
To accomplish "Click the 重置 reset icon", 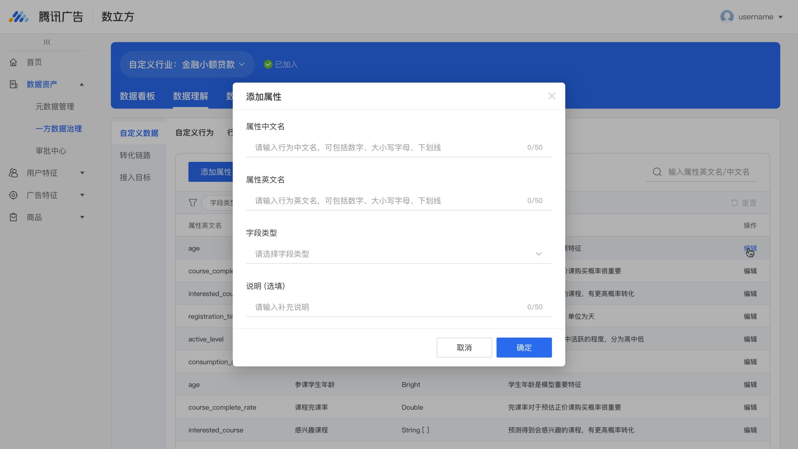I will click(x=734, y=203).
